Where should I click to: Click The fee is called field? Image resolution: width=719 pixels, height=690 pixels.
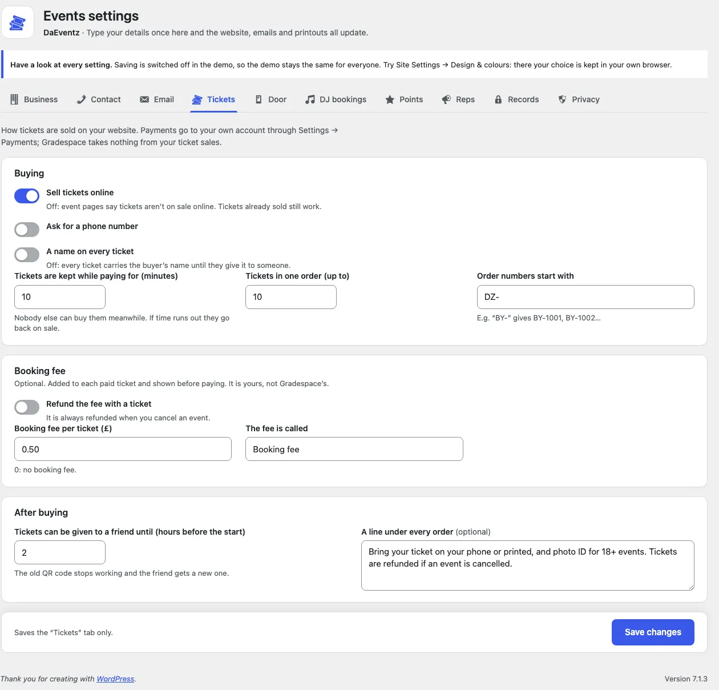354,449
